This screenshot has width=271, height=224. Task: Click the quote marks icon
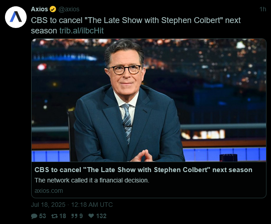pos(75,216)
